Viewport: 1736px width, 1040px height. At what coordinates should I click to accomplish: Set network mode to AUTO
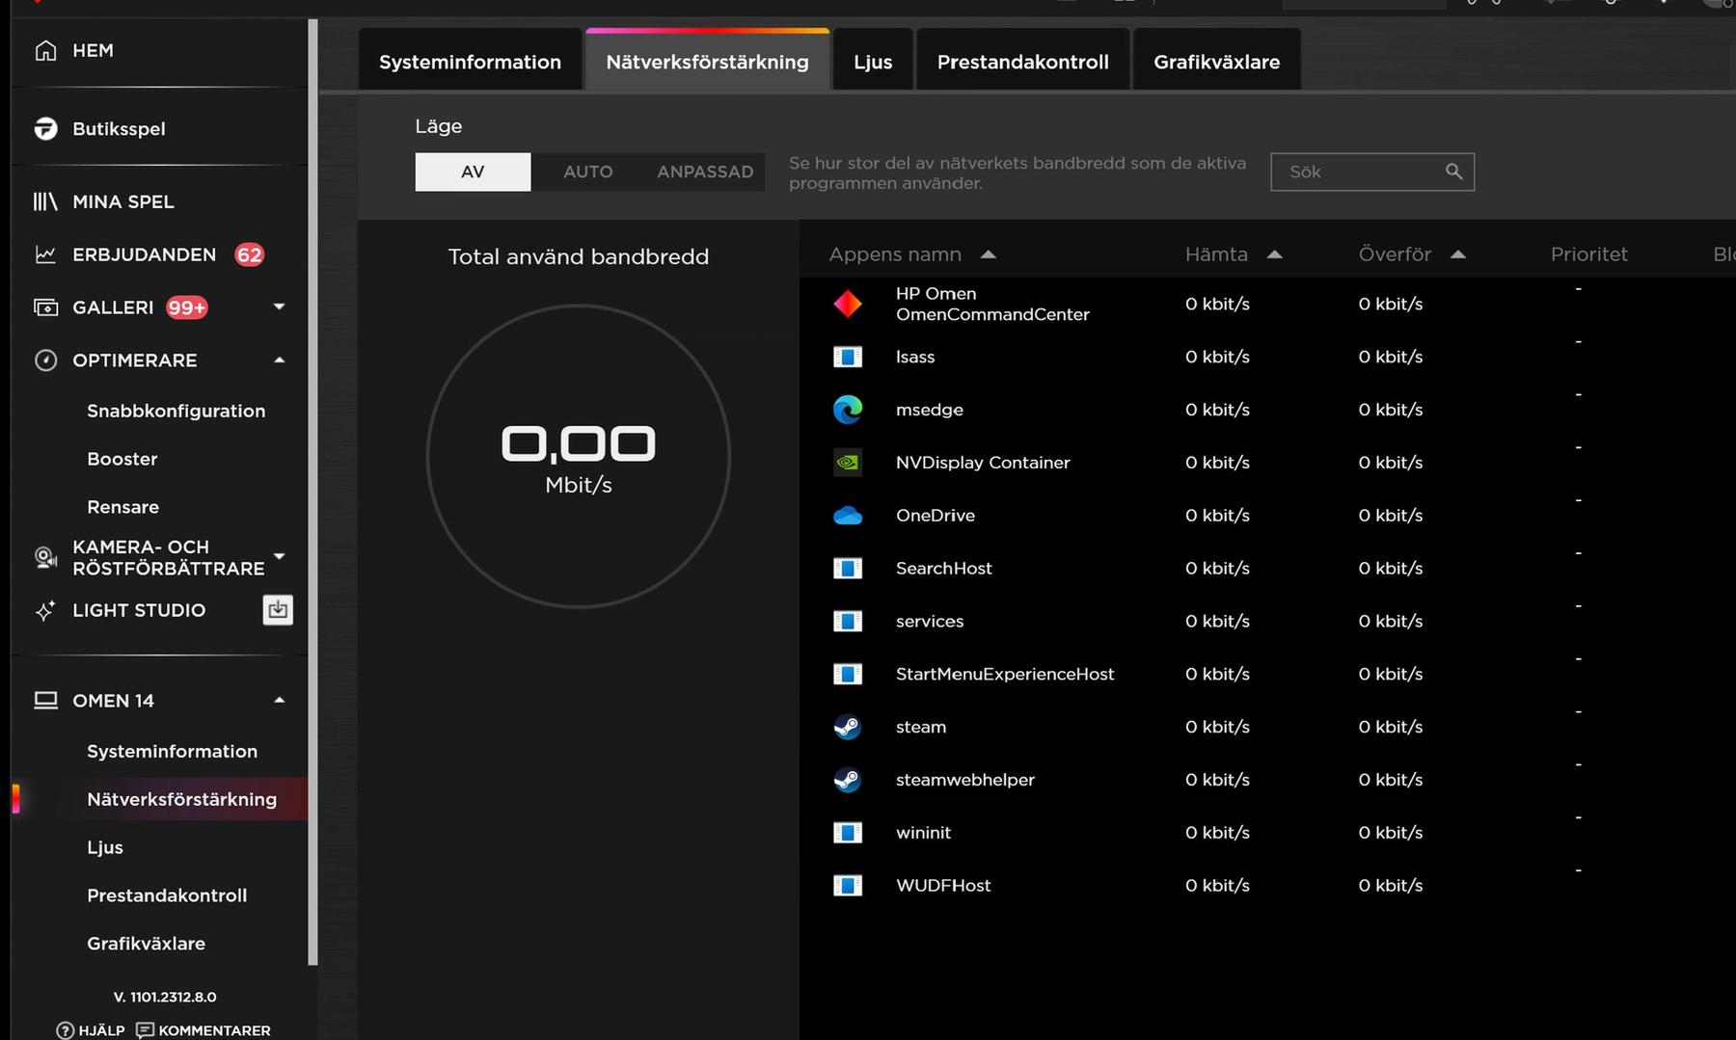588,172
